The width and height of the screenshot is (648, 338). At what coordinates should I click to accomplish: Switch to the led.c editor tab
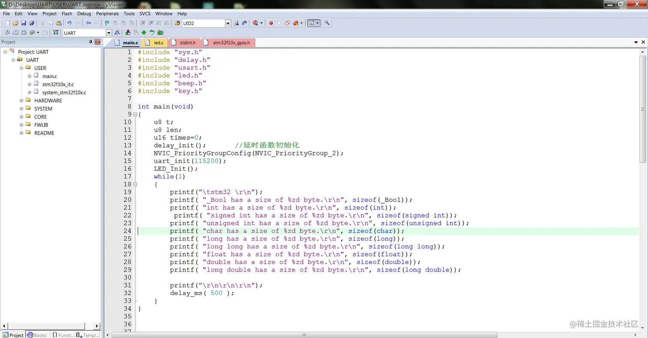(155, 42)
